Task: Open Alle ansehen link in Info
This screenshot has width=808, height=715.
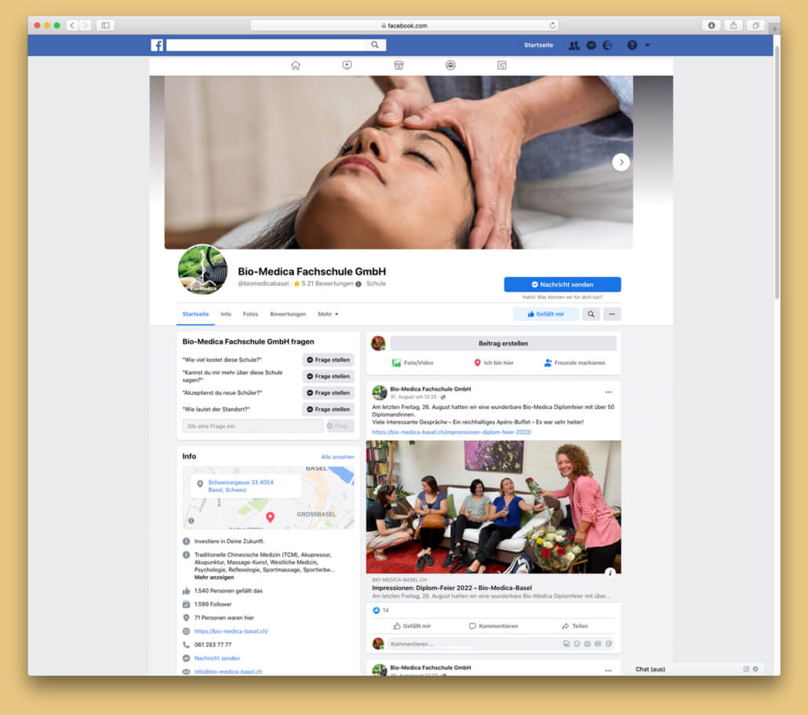Action: pos(337,457)
